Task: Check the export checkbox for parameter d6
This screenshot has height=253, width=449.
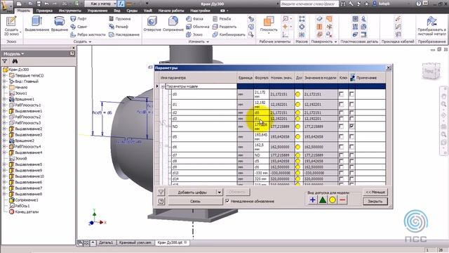Action: 351,147
